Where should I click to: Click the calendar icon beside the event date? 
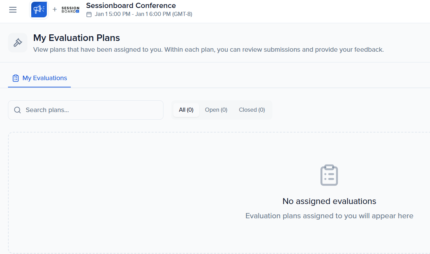pos(89,14)
